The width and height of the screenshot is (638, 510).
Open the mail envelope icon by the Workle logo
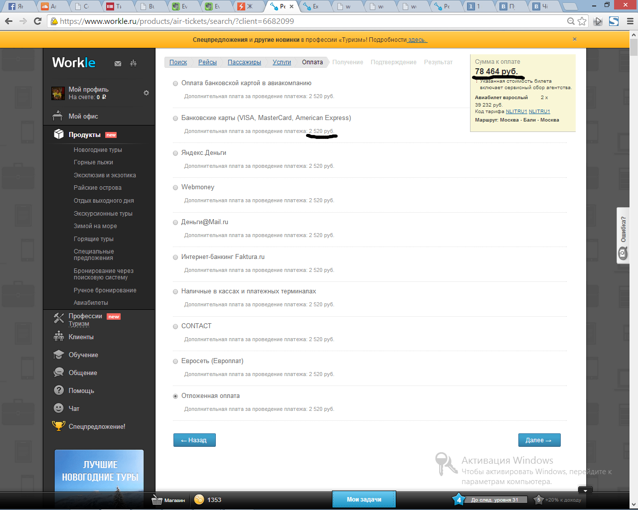click(x=118, y=63)
